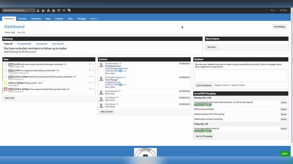Click the green HELP button
Screen dimensions: 293x164
click(284, 154)
